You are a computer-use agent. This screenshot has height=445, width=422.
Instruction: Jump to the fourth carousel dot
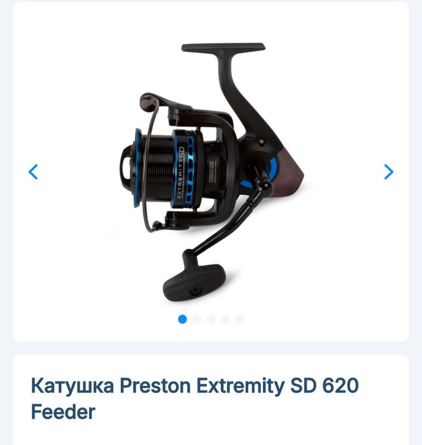click(x=225, y=320)
